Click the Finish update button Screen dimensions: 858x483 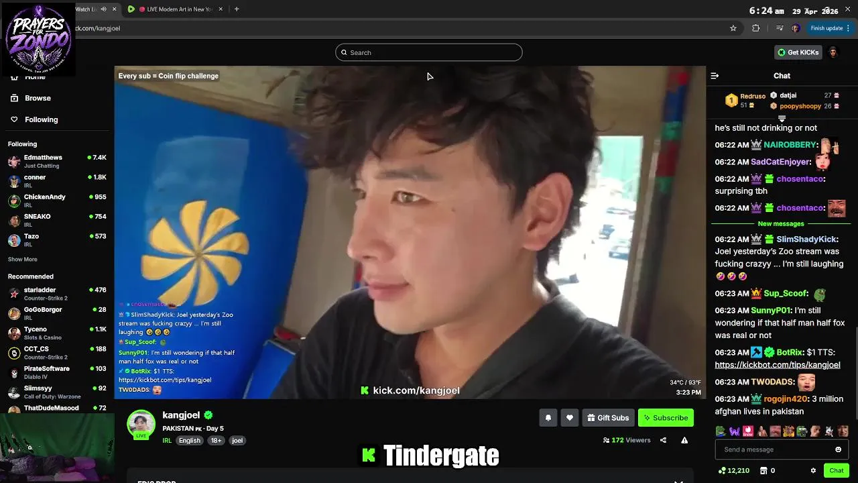coord(830,28)
